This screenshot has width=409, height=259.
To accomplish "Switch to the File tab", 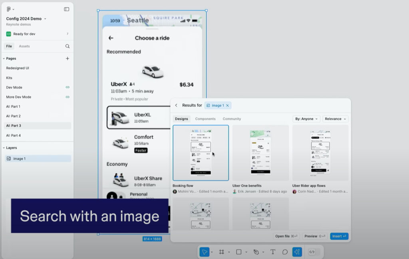I will click(9, 46).
